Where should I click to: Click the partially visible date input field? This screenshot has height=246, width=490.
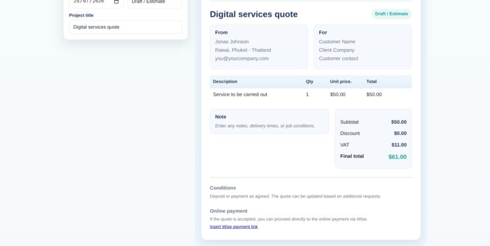click(96, 3)
